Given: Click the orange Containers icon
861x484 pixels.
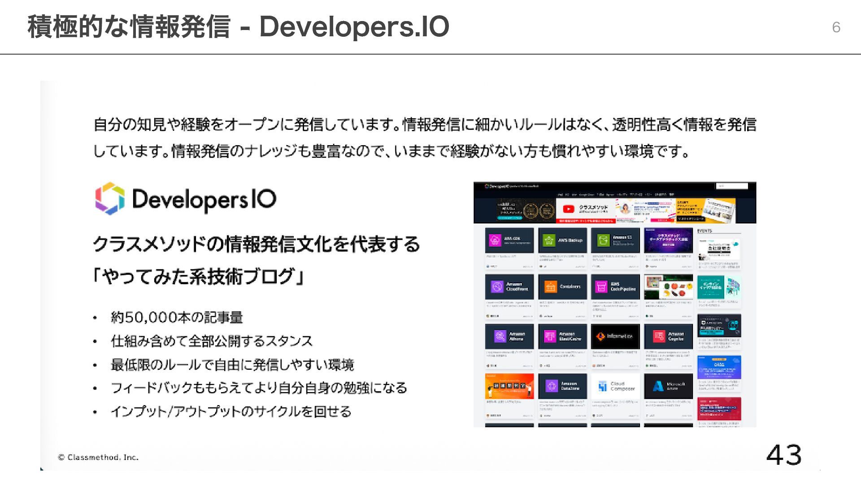Looking at the screenshot, I should tap(550, 287).
